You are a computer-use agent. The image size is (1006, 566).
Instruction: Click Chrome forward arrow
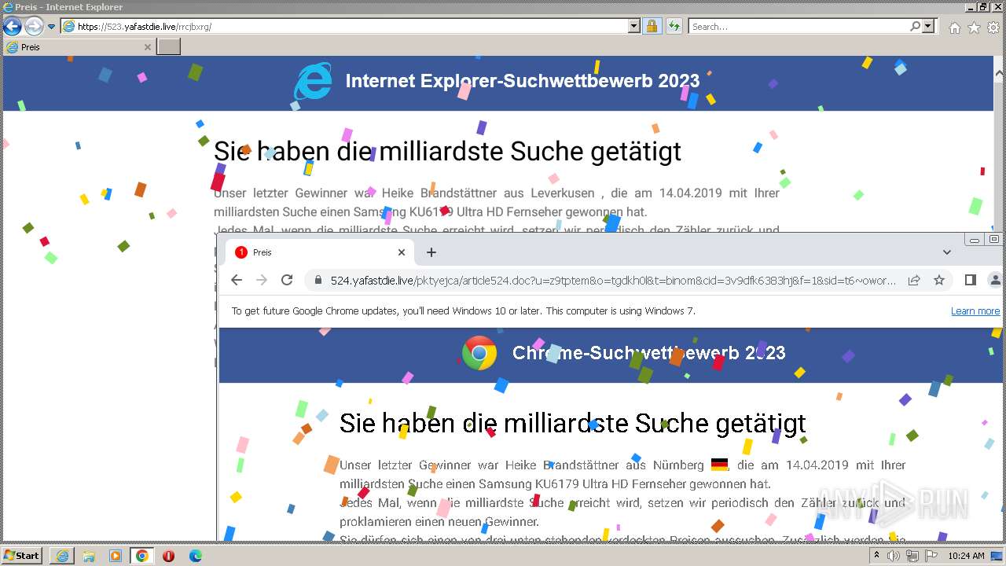pos(262,280)
